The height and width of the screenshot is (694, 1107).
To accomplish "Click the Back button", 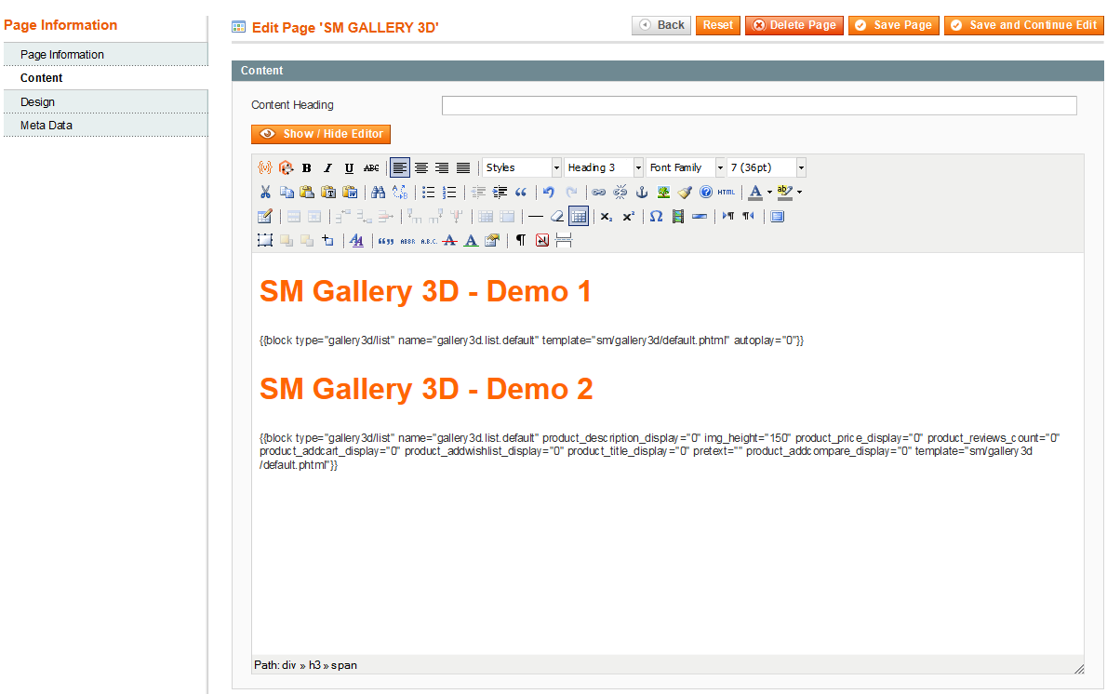I will click(660, 25).
